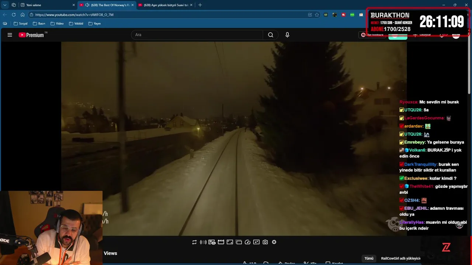Submit search with the magnifier button
This screenshot has width=472, height=265.
point(271,35)
